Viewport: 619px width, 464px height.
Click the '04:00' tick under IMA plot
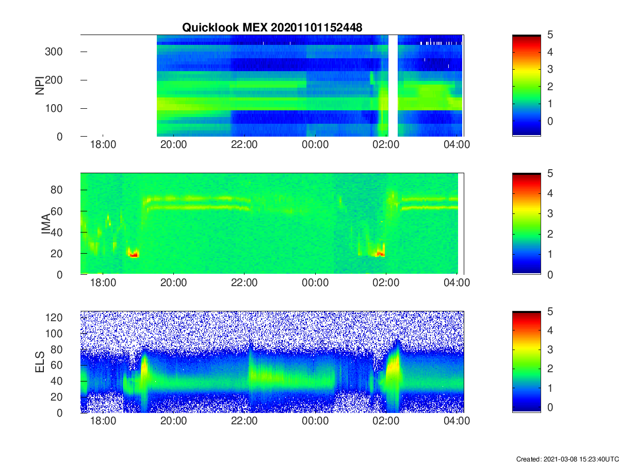click(x=457, y=284)
